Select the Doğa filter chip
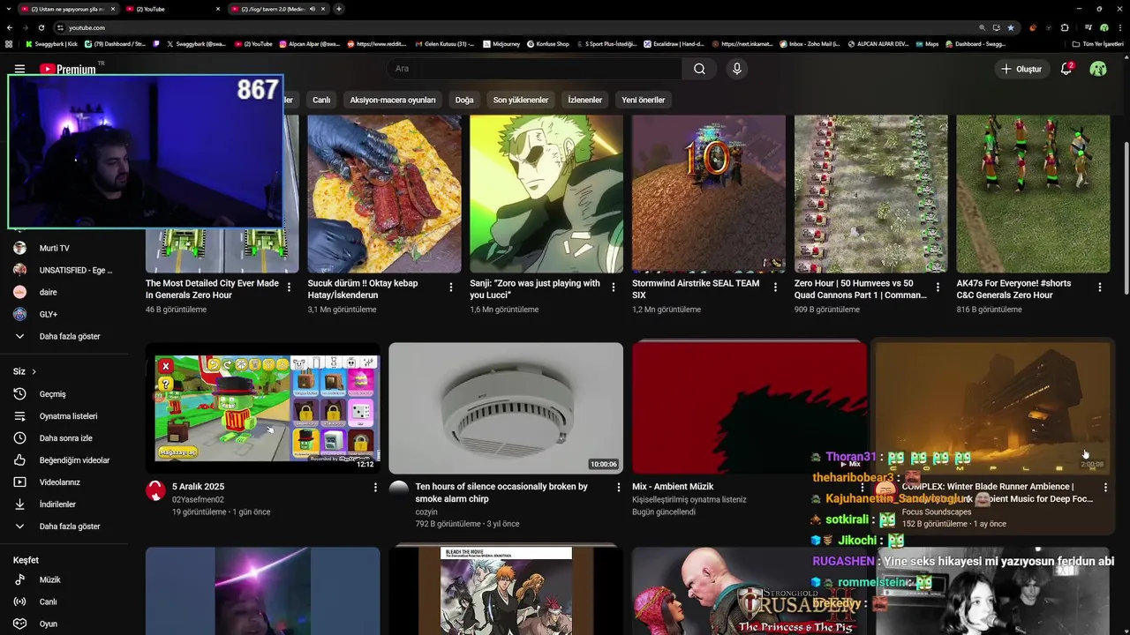1130x635 pixels. pos(464,100)
